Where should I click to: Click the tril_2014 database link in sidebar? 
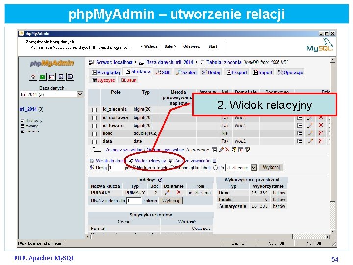pyautogui.click(x=28, y=109)
